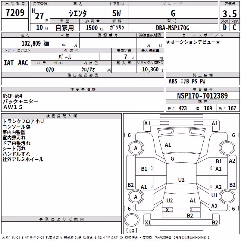The width and height of the screenshot is (241, 241).
Task: Select lot number 7209
Action: 15,12
